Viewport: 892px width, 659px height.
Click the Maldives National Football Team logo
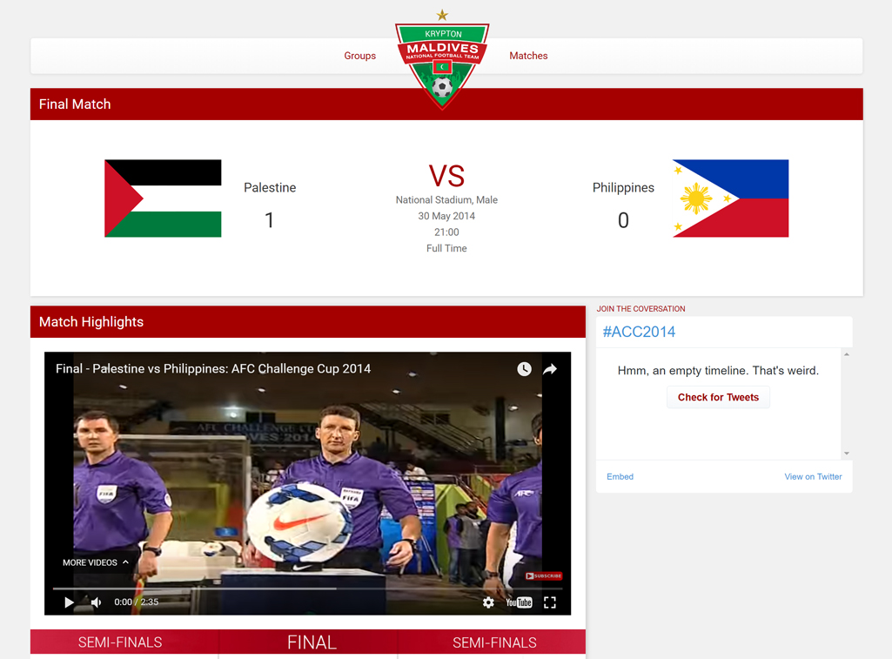[x=442, y=63]
